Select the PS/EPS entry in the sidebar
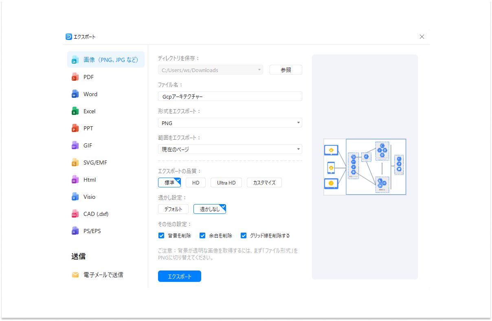The width and height of the screenshot is (492, 321). click(x=75, y=231)
